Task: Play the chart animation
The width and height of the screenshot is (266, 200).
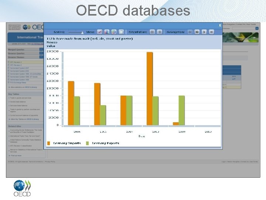Action: click(x=204, y=32)
